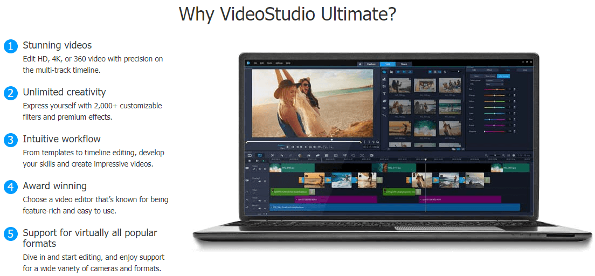The image size is (595, 276).
Task: Open the Tools menu in VideoStudio
Action: (269, 63)
